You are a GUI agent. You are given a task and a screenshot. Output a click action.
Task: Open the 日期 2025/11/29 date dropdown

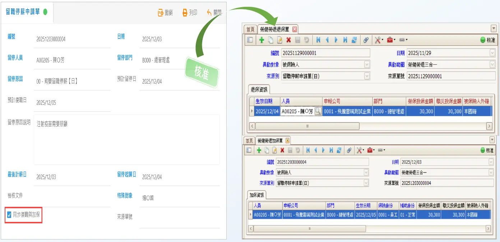pos(492,53)
